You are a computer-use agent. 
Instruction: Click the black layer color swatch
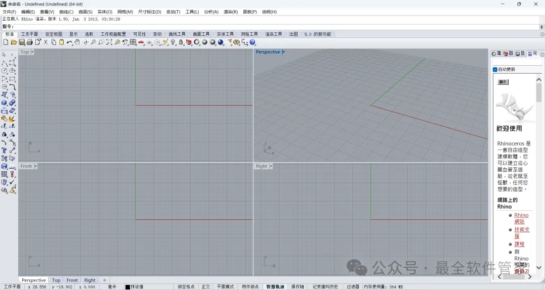coord(128,287)
